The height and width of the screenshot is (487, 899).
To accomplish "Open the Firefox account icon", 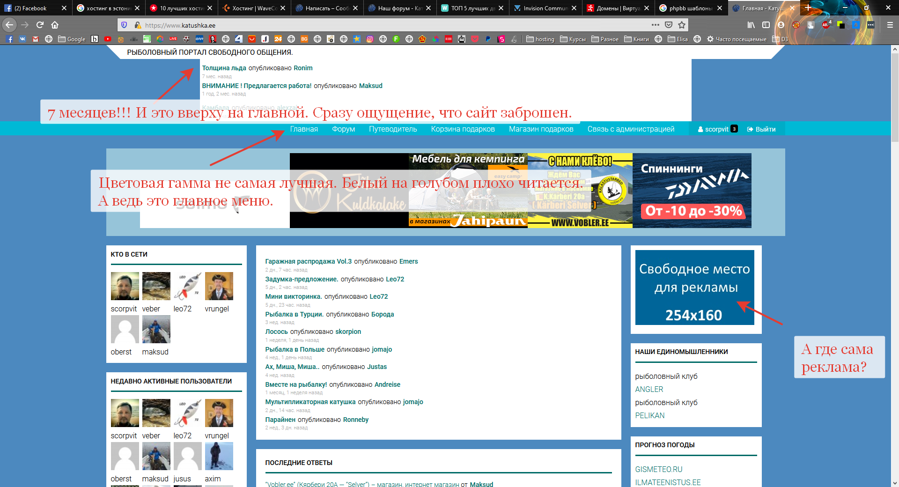I will pos(781,25).
